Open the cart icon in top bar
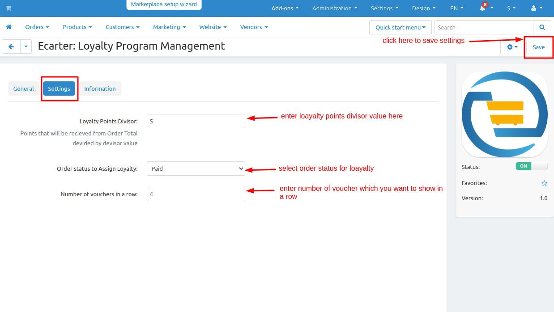 coord(9,8)
